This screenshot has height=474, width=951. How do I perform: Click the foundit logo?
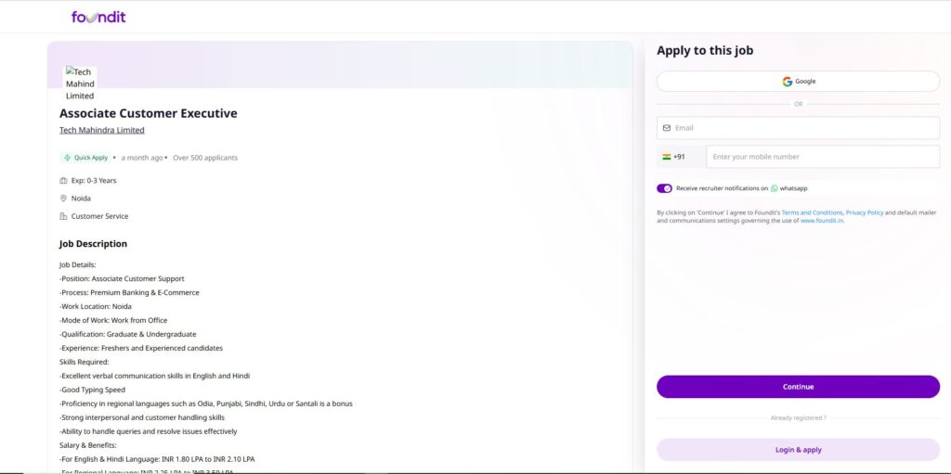tap(98, 17)
